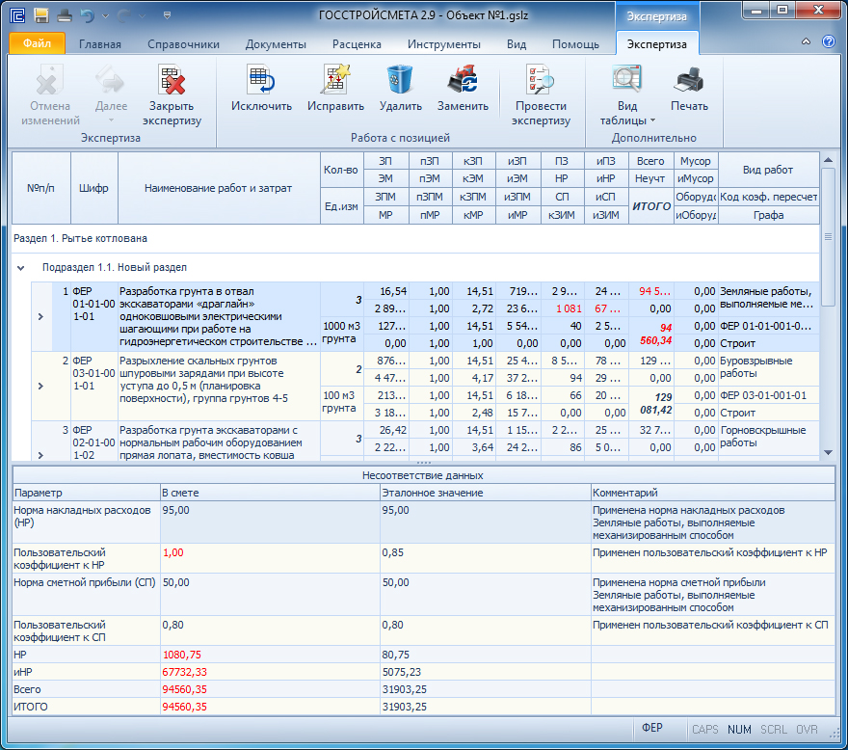Click the Redo arrow in title bar
Viewport: 848px width, 750px height.
coord(123,15)
